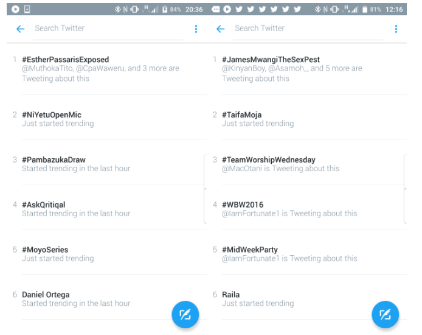The image size is (422, 335).
Task: Open left three-dot overflow menu
Action: click(x=196, y=29)
